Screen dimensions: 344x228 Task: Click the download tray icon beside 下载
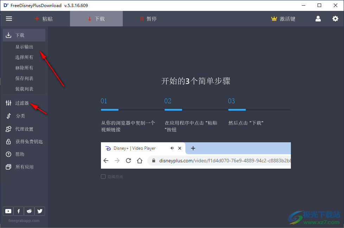coord(8,35)
